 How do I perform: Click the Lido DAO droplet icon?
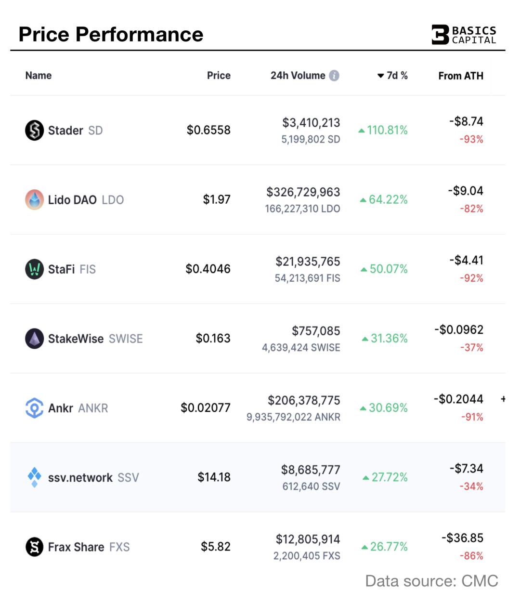tap(34, 199)
